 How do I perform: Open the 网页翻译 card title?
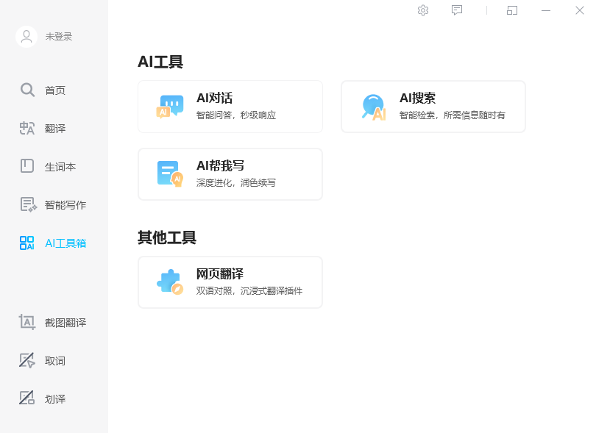[x=220, y=274]
